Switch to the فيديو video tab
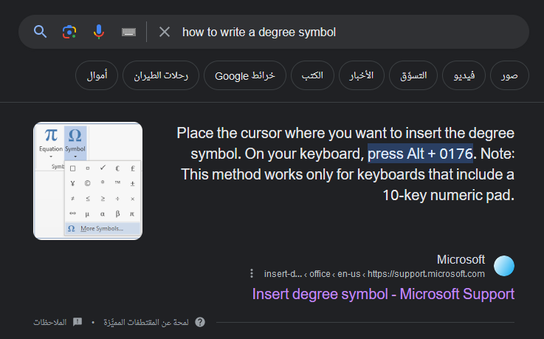 464,75
